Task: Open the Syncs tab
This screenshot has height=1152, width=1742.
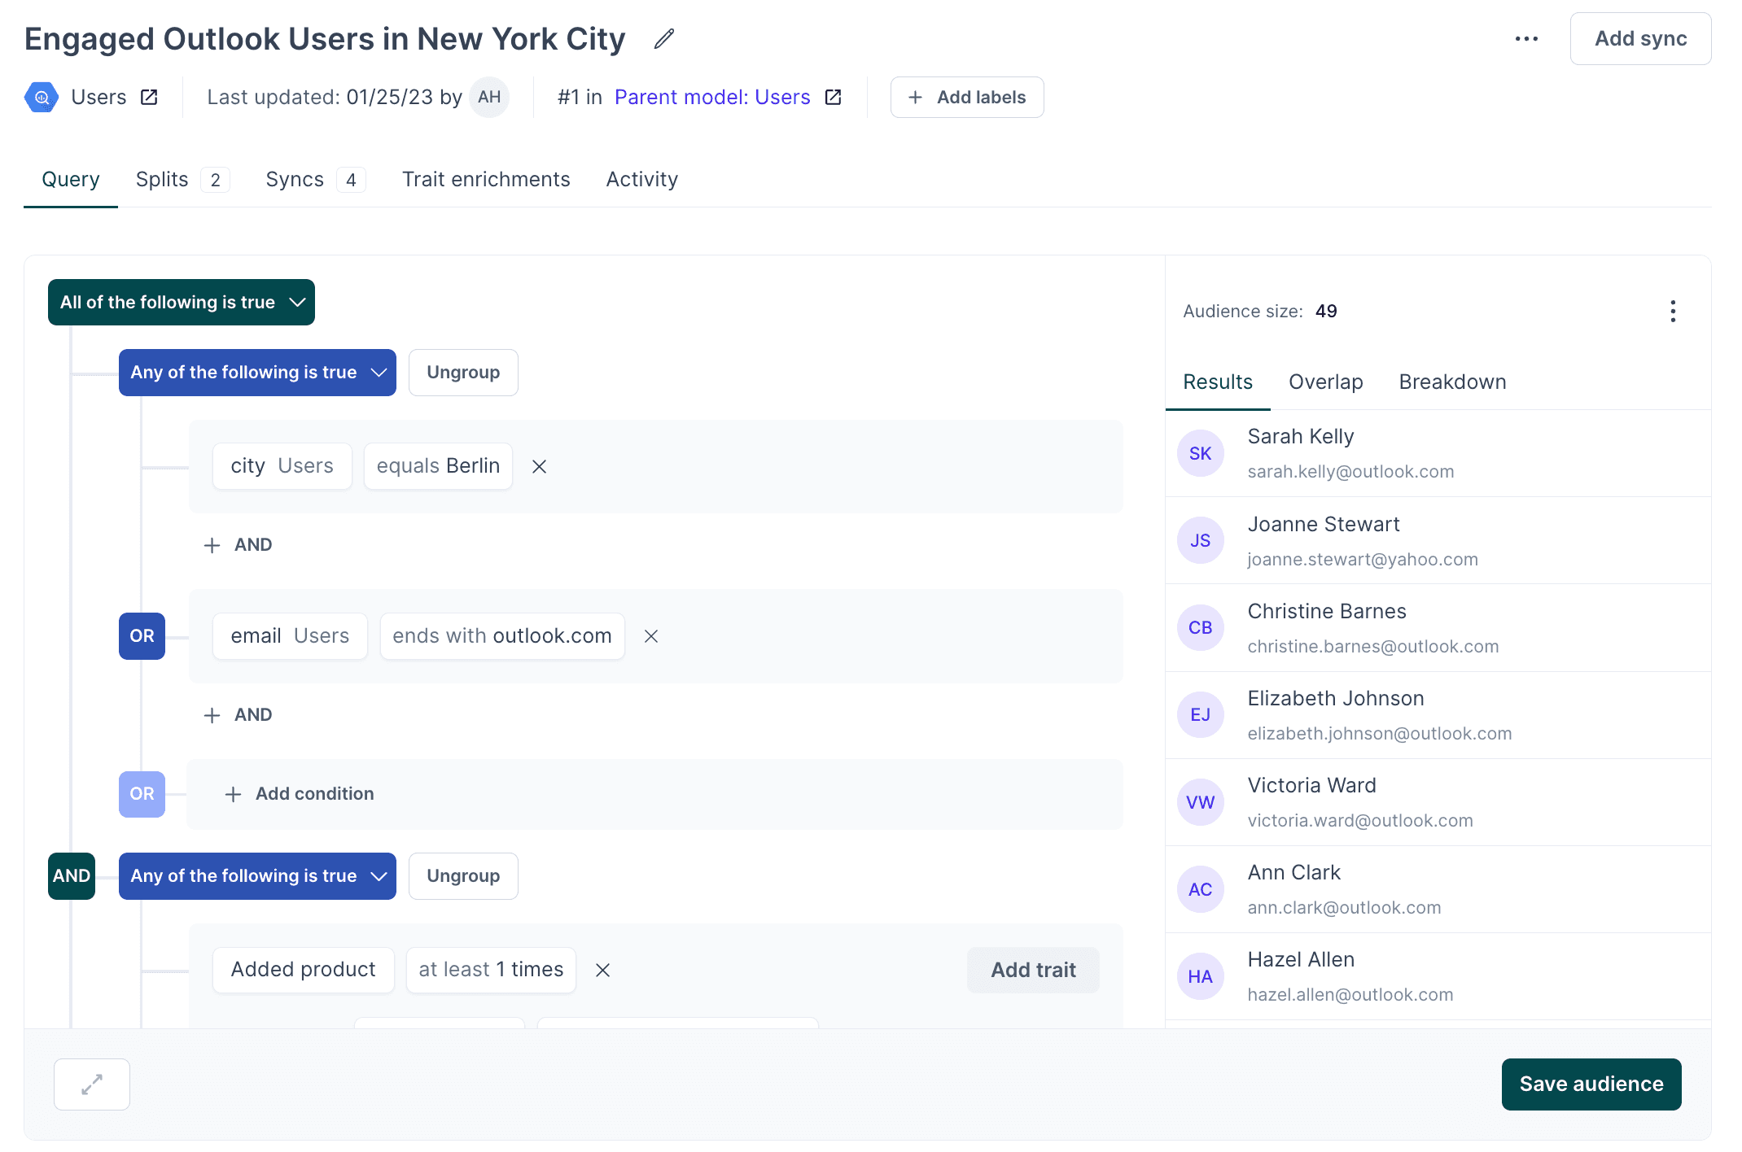Action: (295, 179)
